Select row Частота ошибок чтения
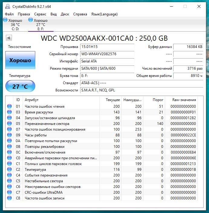209x213 pixels. pos(101,106)
